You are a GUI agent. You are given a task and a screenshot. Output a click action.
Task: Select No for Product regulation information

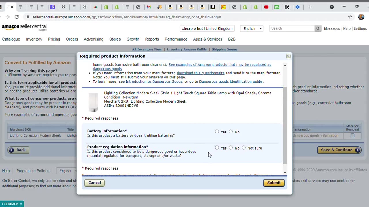(x=231, y=148)
